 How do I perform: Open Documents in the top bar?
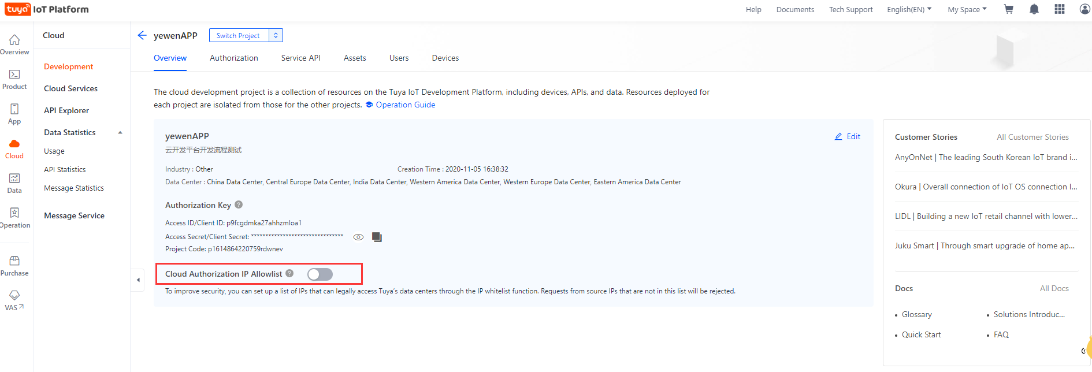[x=795, y=9]
